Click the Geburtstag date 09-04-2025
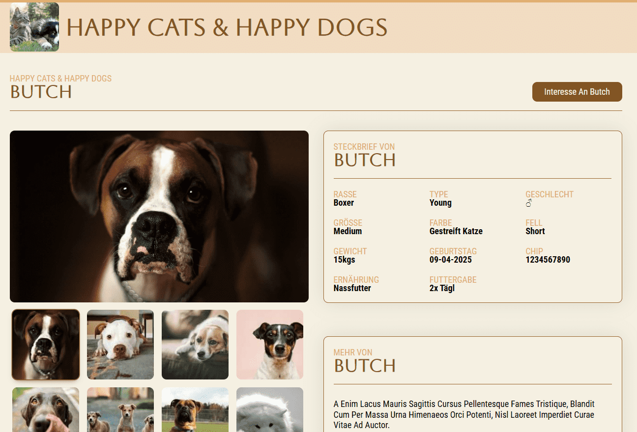This screenshot has height=432, width=637. pos(450,260)
